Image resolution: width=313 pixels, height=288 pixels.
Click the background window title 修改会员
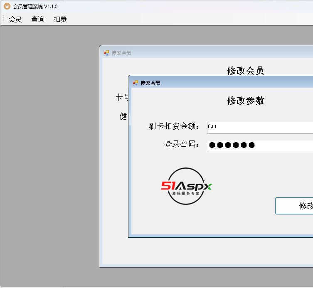point(121,53)
